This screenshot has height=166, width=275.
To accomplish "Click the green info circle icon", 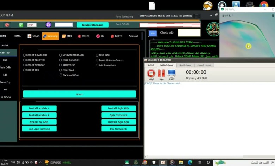I will pos(21,25).
